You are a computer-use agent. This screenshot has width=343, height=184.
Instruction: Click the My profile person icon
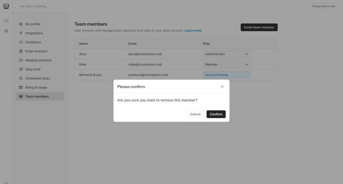pos(21,24)
